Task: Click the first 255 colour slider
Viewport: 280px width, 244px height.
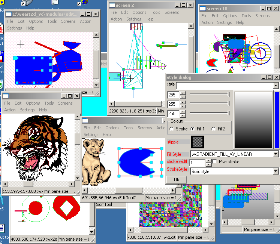Action: point(210,95)
